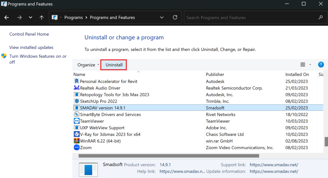328x178 pixels.
Task: Click publisher Trimble, Inc.
Action: pos(217,101)
